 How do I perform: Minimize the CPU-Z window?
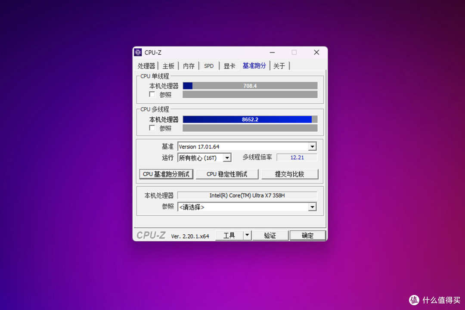(272, 53)
